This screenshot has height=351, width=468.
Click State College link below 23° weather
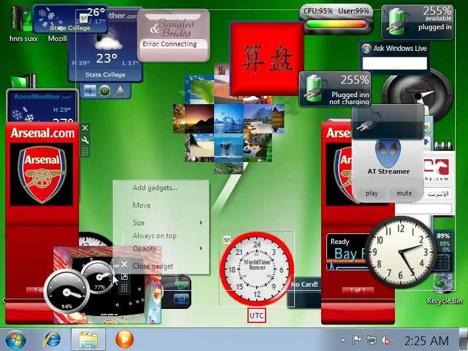[x=105, y=75]
